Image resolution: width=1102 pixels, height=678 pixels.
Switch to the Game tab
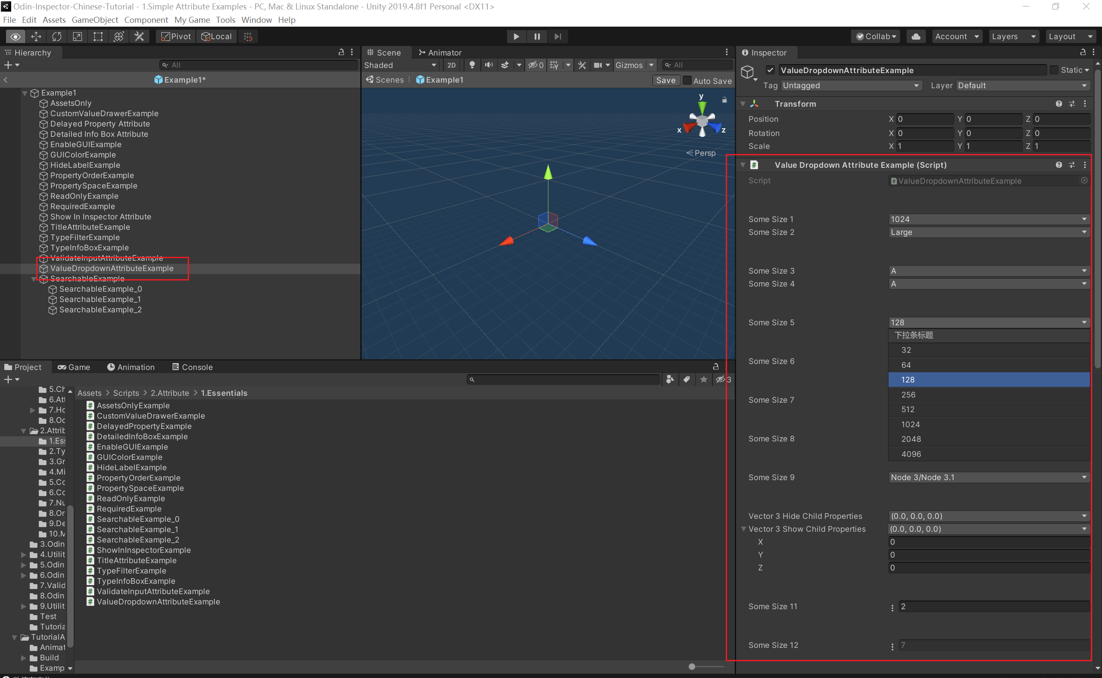[74, 367]
